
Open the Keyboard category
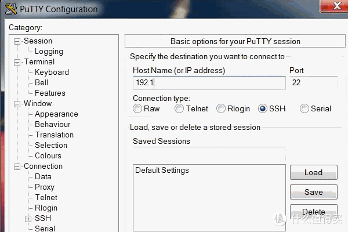tap(52, 72)
